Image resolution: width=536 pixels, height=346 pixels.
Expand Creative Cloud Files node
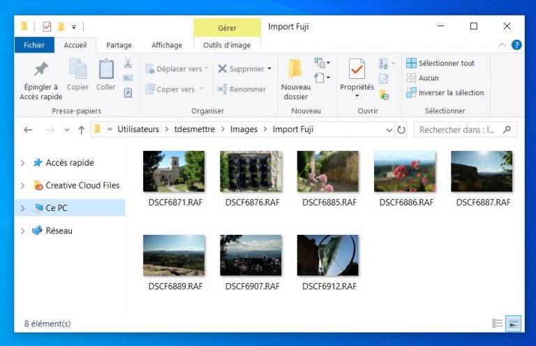[x=22, y=185]
